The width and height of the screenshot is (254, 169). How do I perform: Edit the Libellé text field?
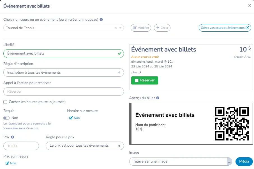63,53
